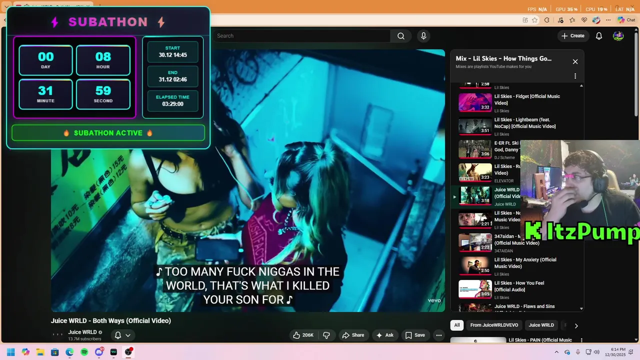Switch to Microsoft Edge on taskbar
640x360 pixels.
[x=69, y=352]
